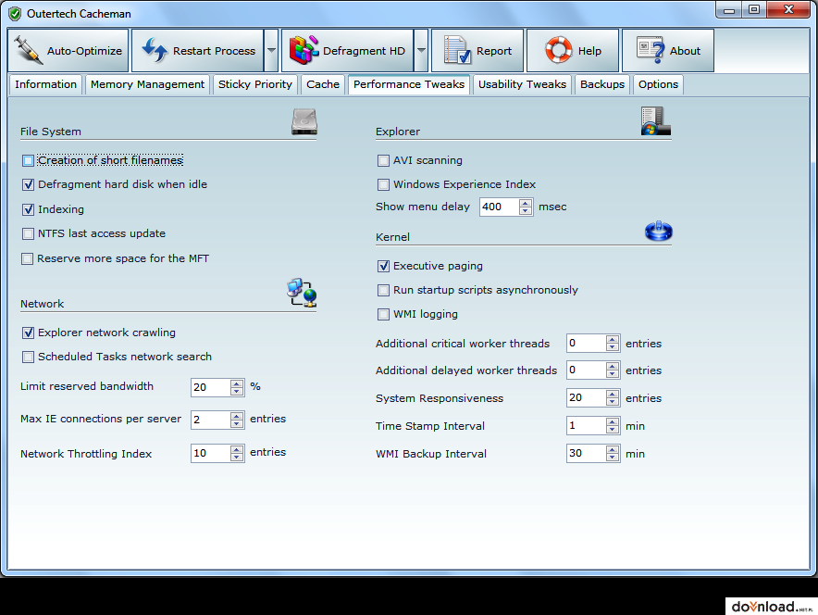Click the Report button label
This screenshot has width=818, height=615.
pyautogui.click(x=494, y=51)
